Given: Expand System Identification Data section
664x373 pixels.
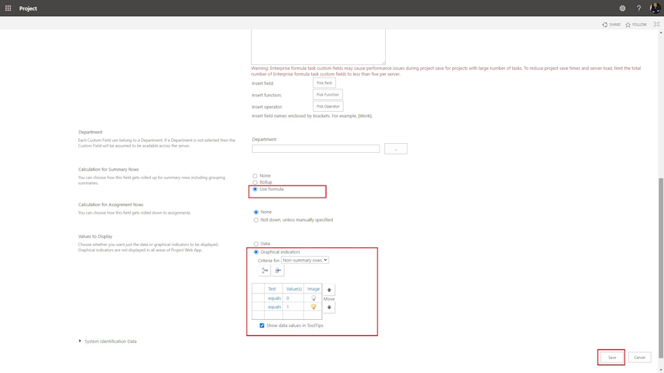Looking at the screenshot, I should point(80,341).
